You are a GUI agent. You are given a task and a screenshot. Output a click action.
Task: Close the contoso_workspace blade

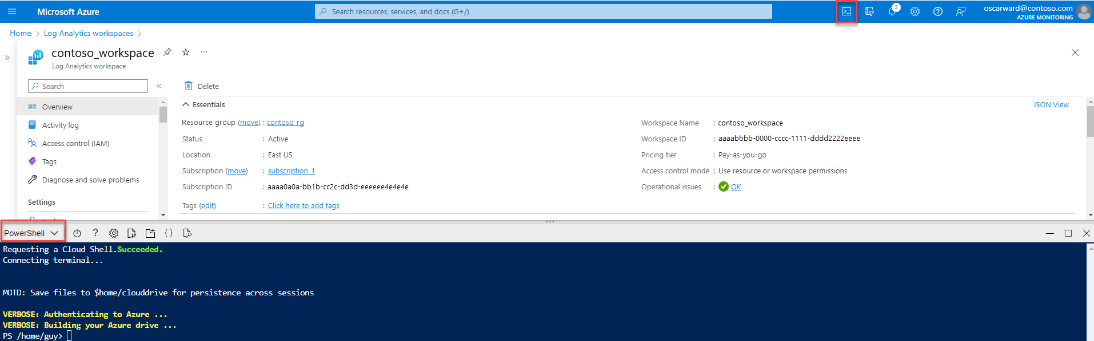click(x=1075, y=52)
